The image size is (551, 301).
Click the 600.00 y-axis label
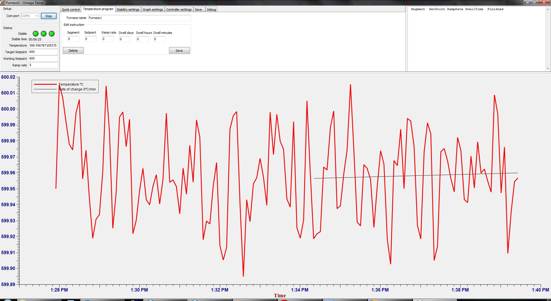click(x=8, y=109)
